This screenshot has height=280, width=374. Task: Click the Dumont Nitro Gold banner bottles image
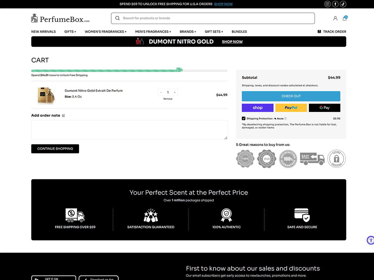[x=140, y=41]
